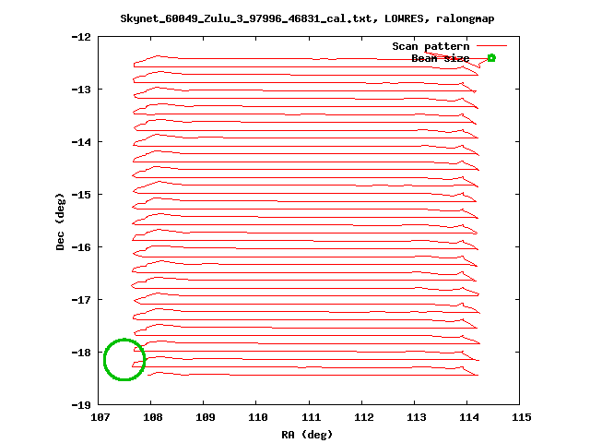Click the -17 tick label on the Dec axis

[81, 300]
